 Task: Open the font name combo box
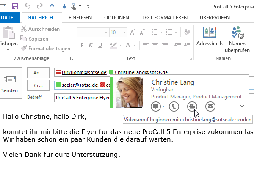[93, 33]
